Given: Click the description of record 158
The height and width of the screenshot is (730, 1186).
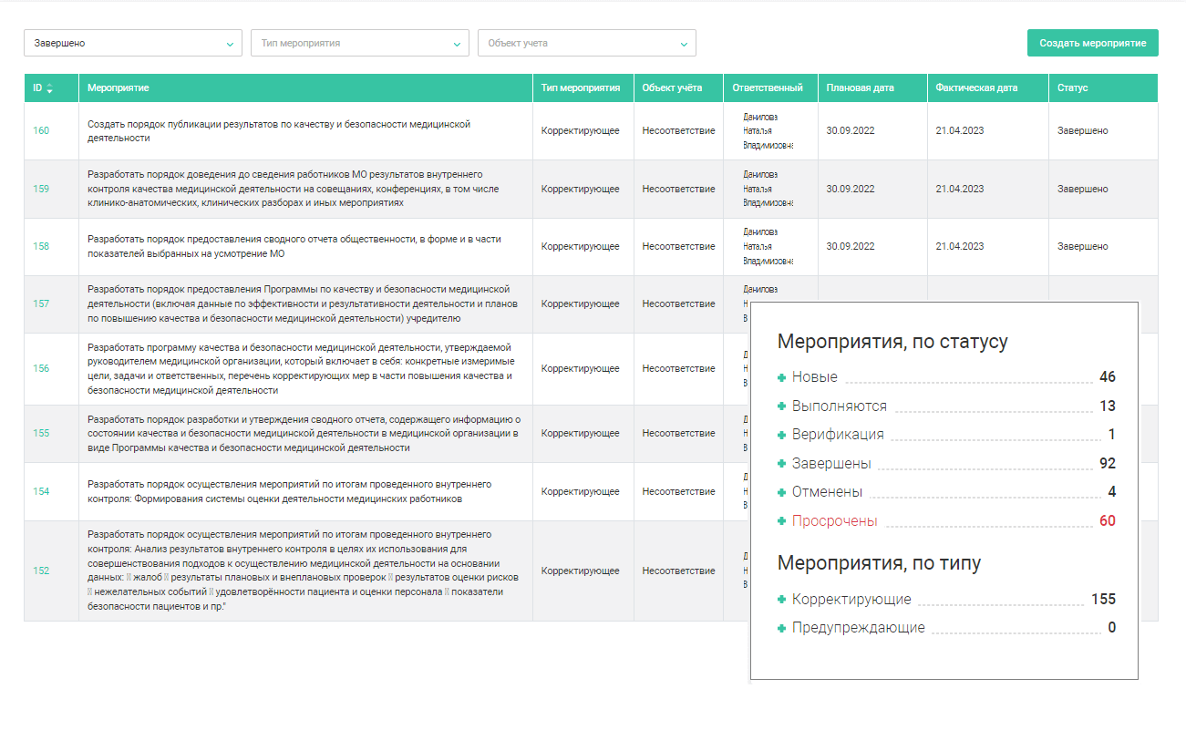Looking at the screenshot, I should tap(294, 246).
